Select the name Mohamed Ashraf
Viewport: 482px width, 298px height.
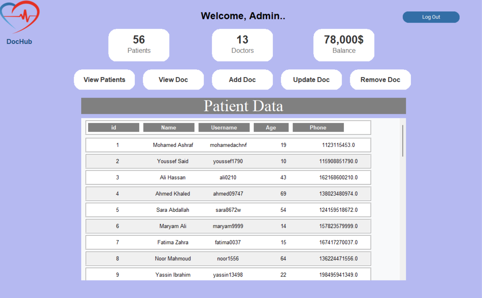click(173, 145)
